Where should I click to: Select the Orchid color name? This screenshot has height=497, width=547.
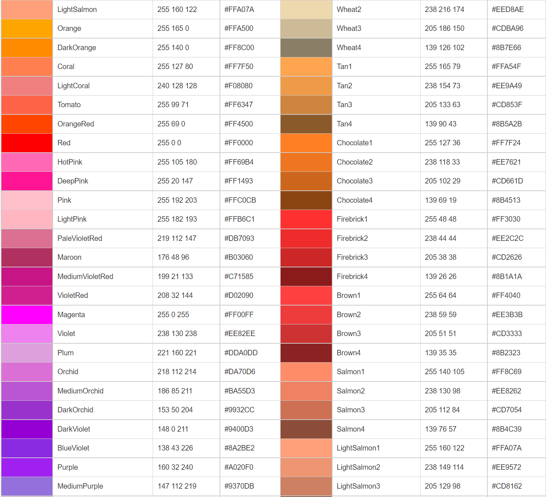coord(68,372)
